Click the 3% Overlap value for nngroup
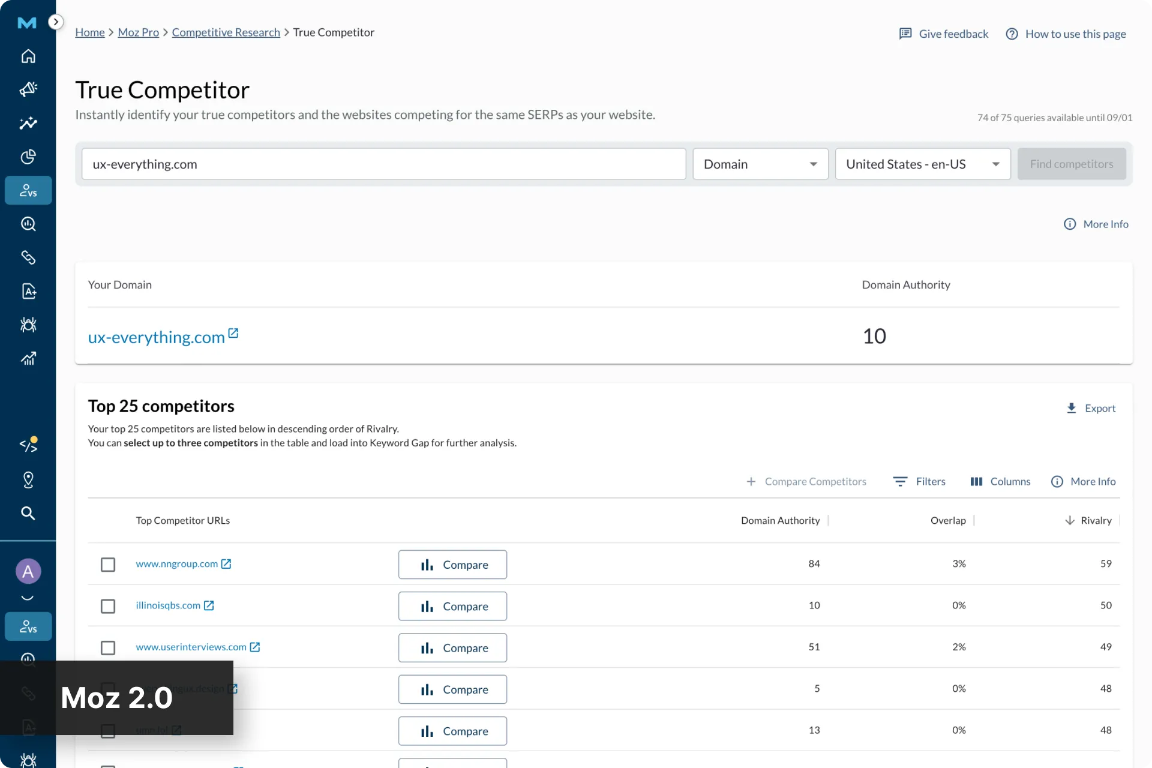 tap(959, 563)
